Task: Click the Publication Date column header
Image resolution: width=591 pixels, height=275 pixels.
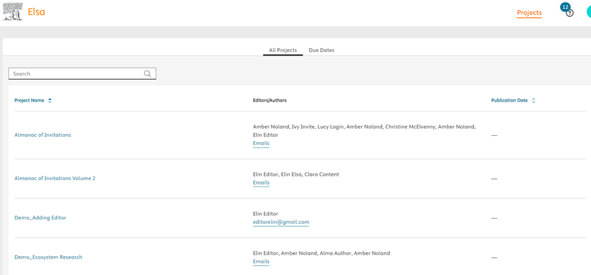Action: pos(509,101)
